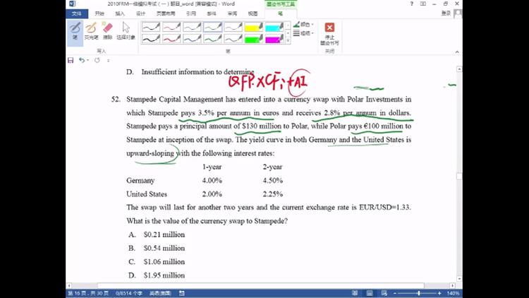Click the macro recording icon in status bar
Viewport: 529px width, 298px height.
[182, 293]
